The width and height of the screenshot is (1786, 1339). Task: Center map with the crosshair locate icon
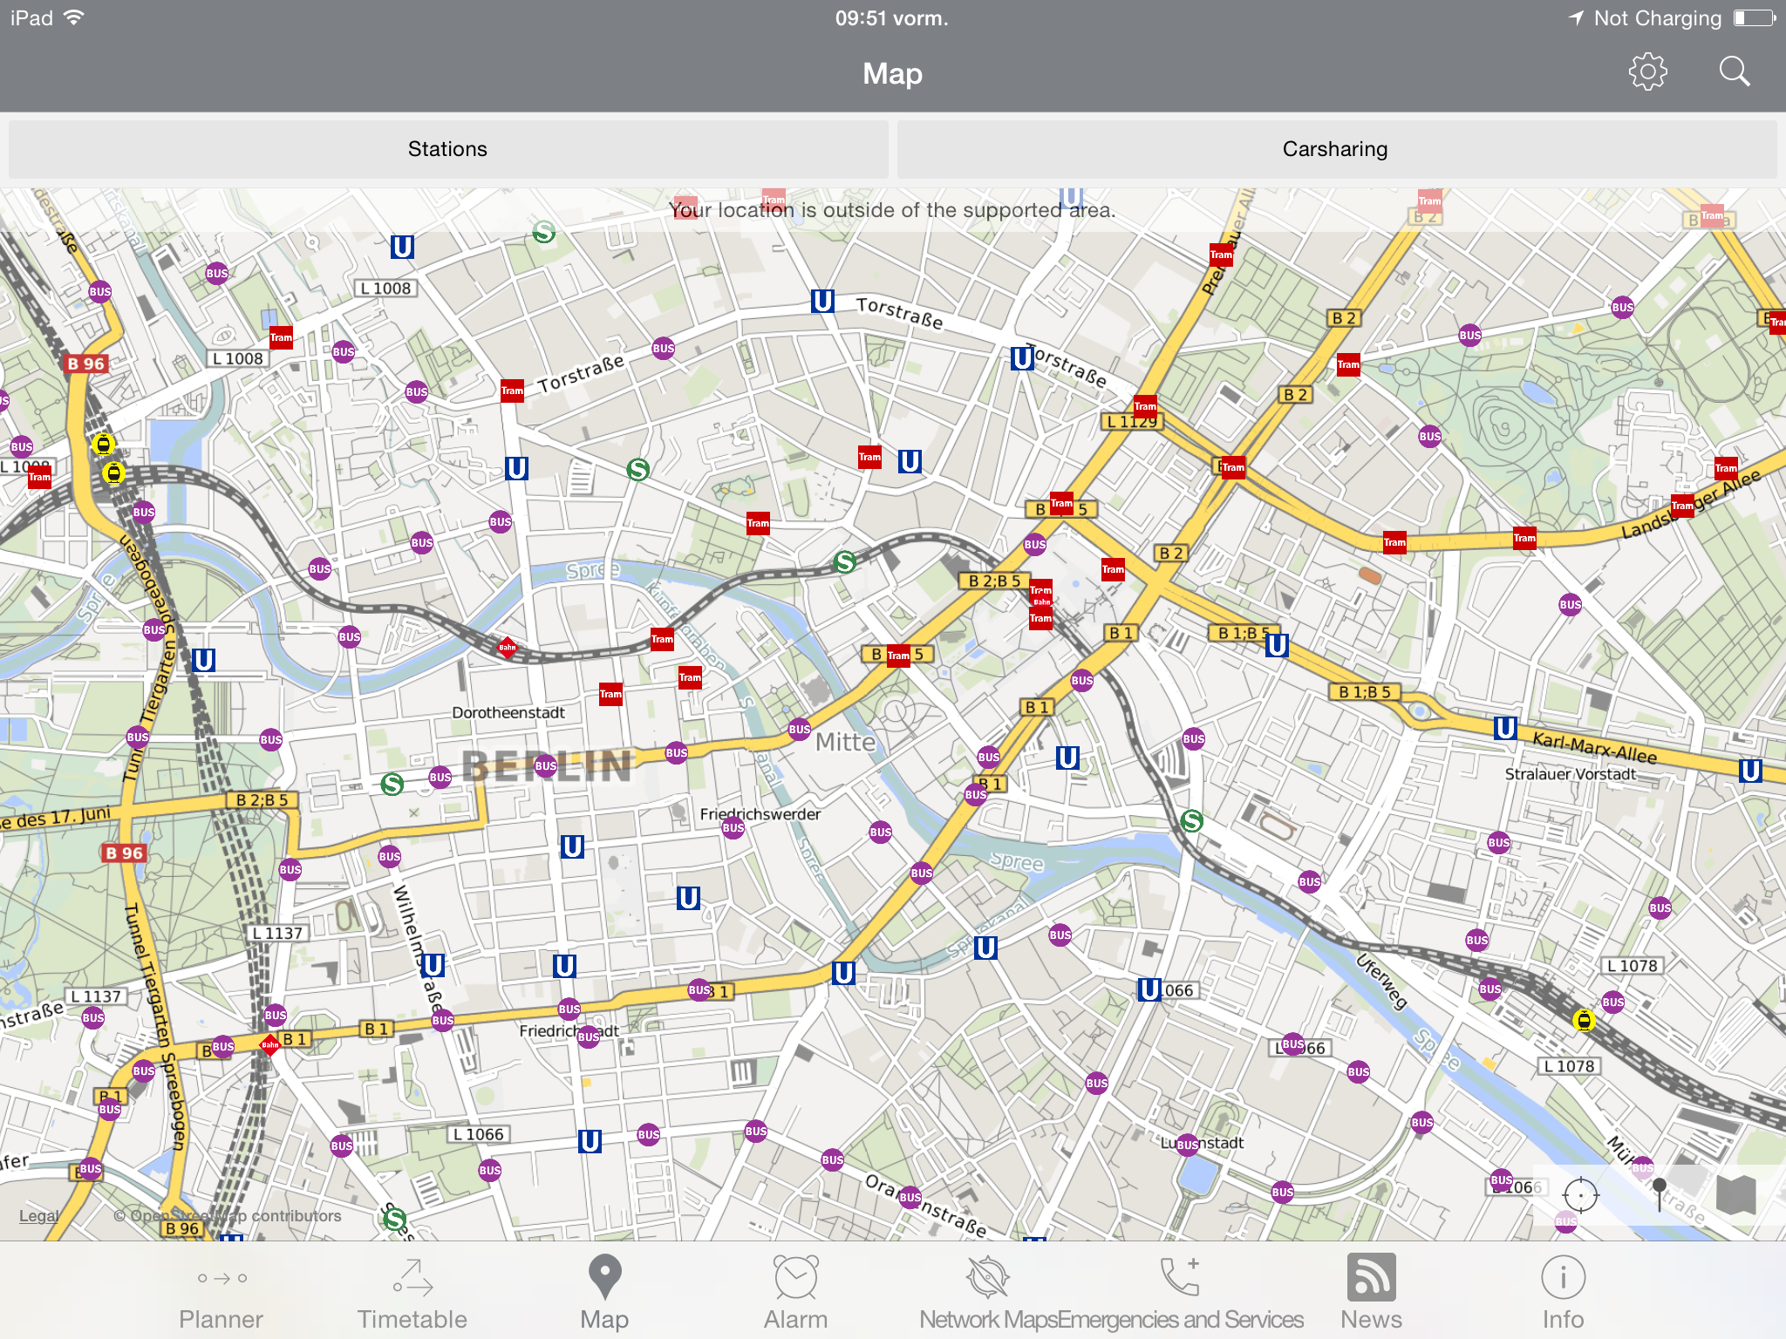coord(1580,1194)
